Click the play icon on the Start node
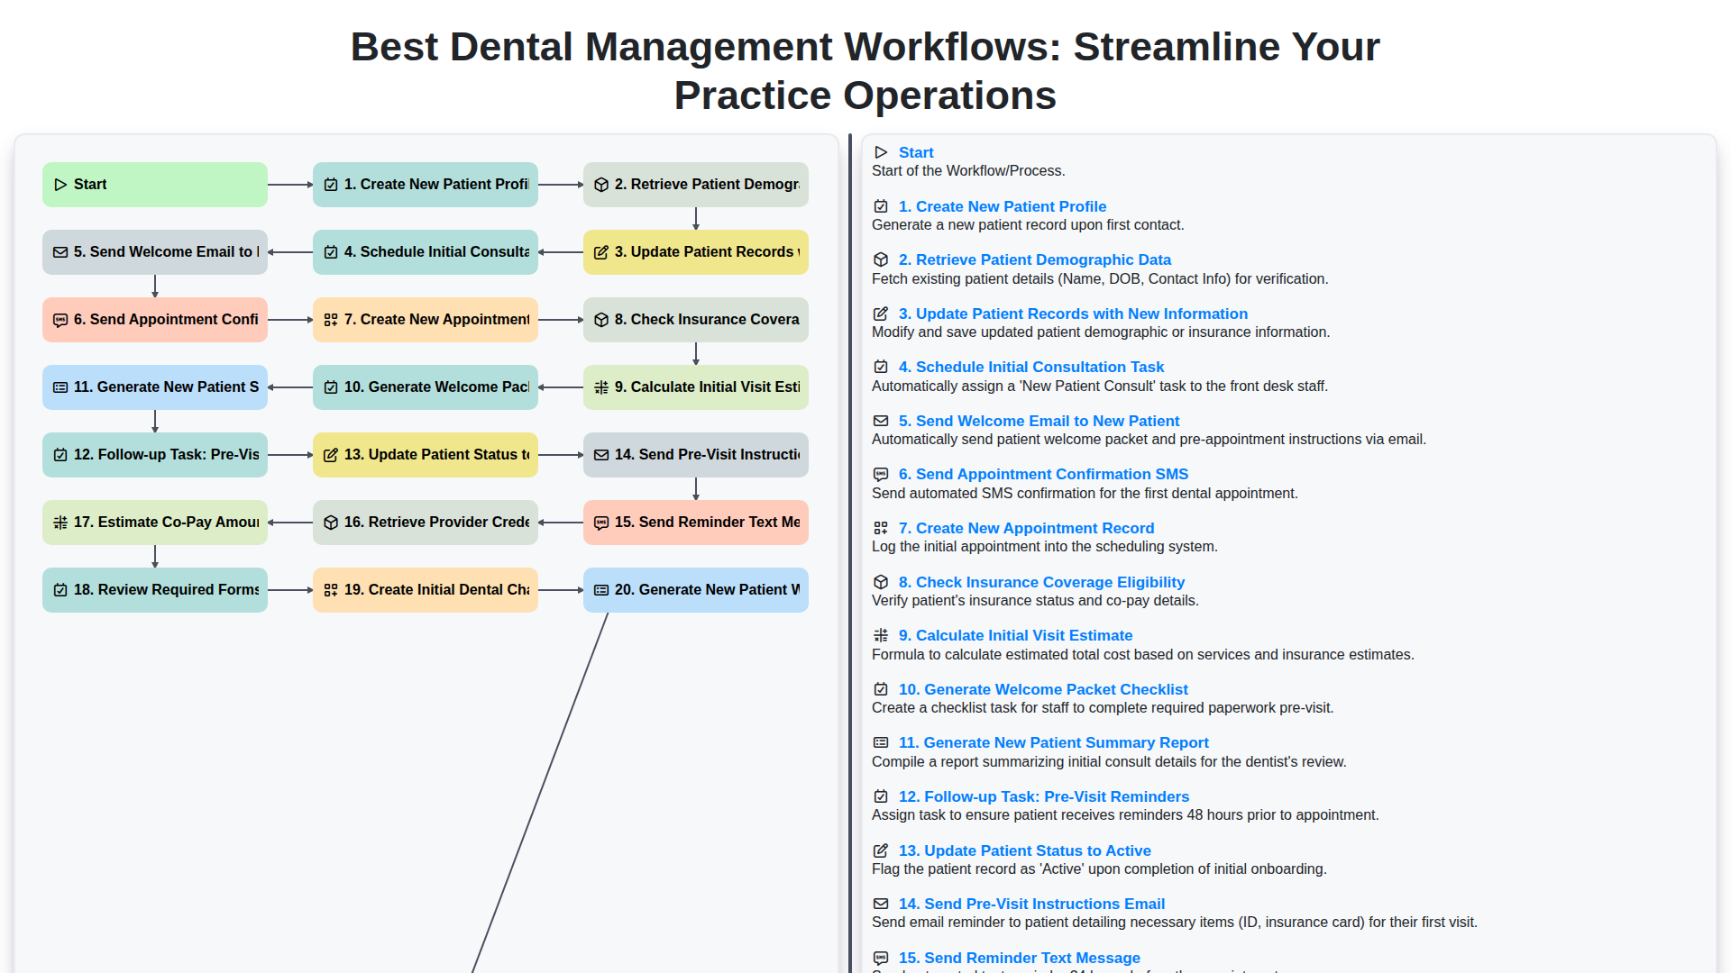The image size is (1731, 973). [60, 184]
